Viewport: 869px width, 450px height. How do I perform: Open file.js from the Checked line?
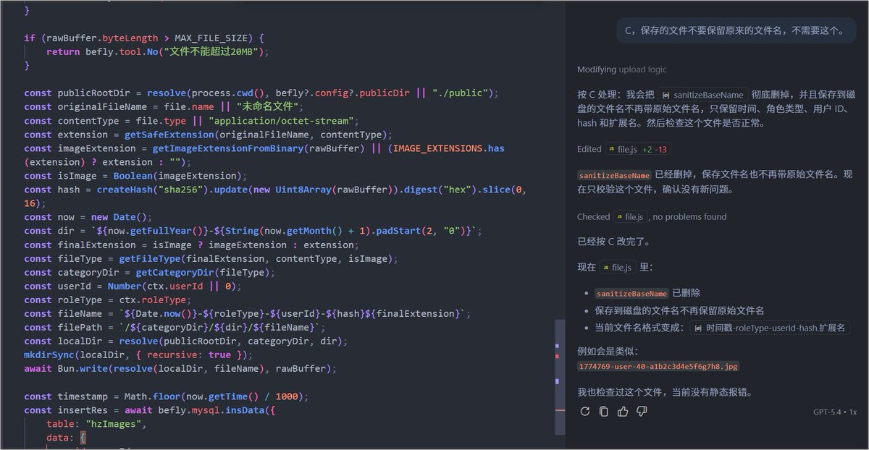pos(629,216)
